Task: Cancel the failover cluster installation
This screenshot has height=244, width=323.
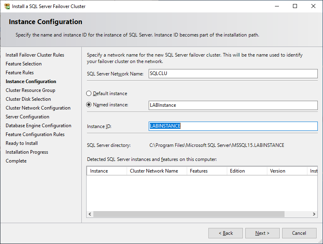Action: point(299,233)
